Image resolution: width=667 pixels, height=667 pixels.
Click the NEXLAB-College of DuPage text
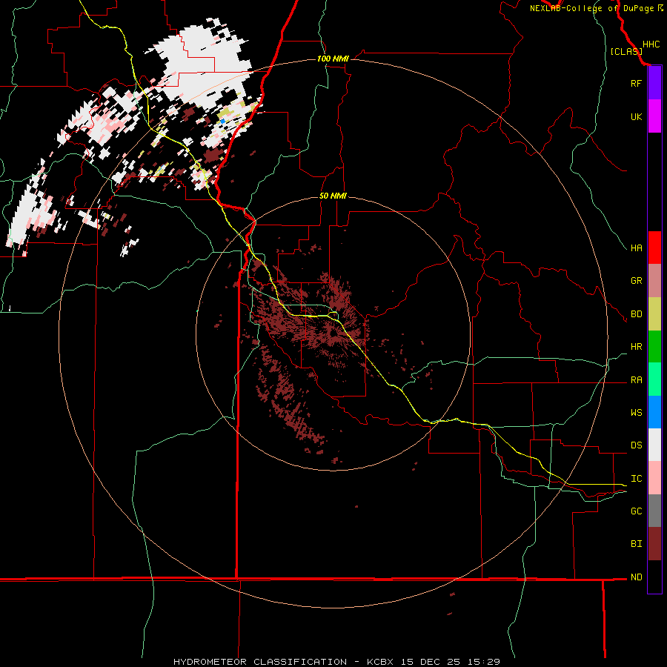pos(591,8)
